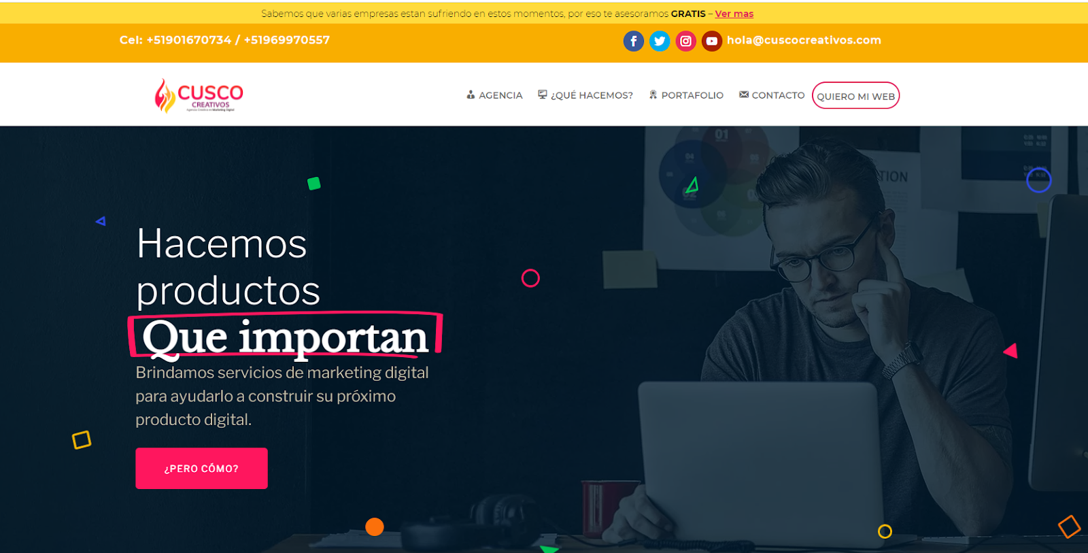Open the Facebook social icon
The height and width of the screenshot is (553, 1088).
click(633, 41)
